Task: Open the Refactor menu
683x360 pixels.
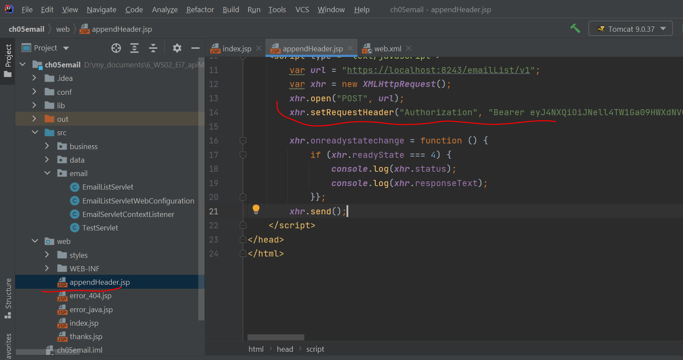Action: click(200, 10)
